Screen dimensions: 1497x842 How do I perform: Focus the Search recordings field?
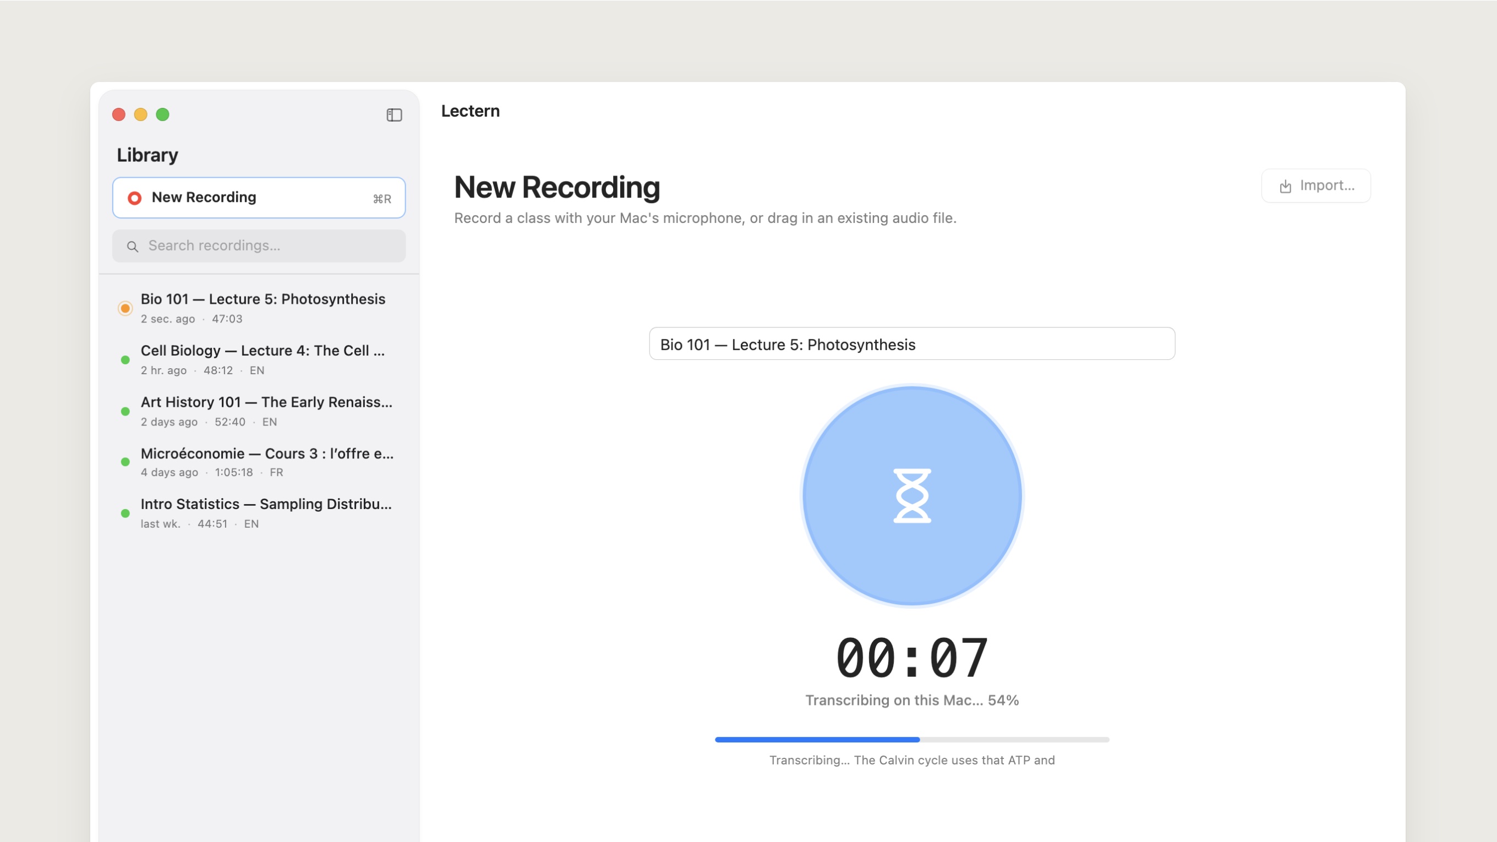[259, 246]
